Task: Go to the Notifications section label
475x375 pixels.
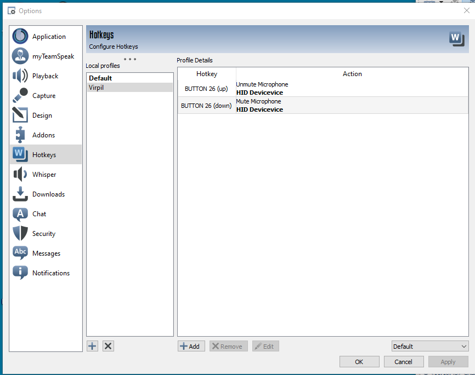Action: coord(51,273)
